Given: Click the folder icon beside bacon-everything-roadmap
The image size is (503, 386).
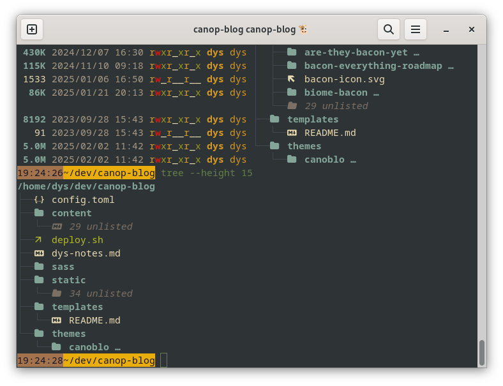Looking at the screenshot, I should [x=292, y=66].
